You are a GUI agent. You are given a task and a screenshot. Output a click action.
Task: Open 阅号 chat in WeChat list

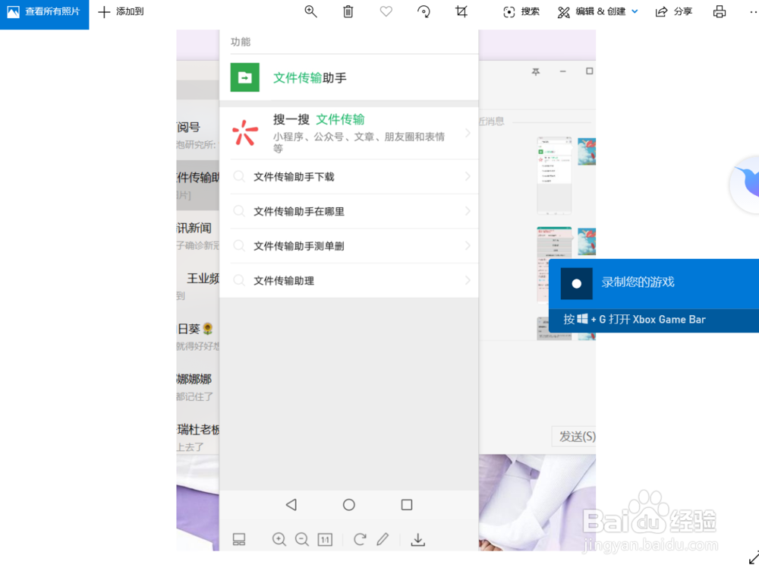(198, 134)
